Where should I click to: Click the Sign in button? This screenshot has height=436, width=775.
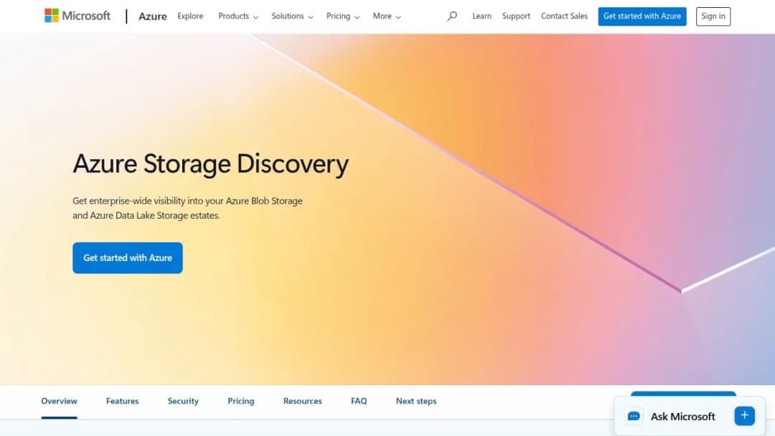pyautogui.click(x=713, y=16)
